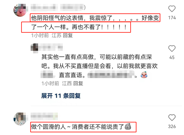Expand 展开 11 条回复 replies
184x135 pixels.
(61, 96)
